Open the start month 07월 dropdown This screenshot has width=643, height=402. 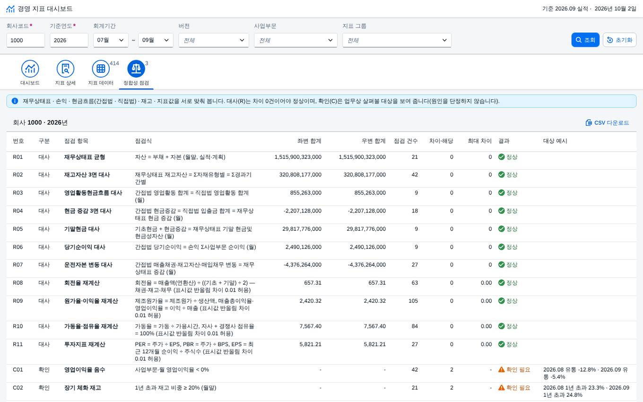pos(111,40)
